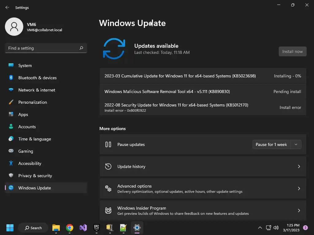Open Update history via its chevron

pos(299,166)
